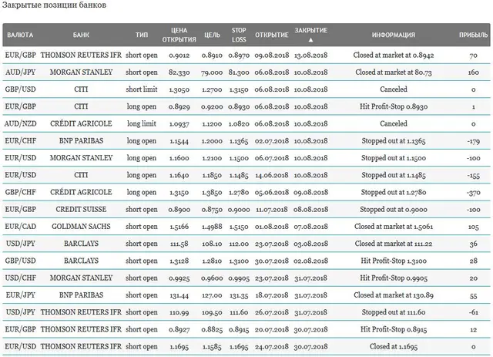Click stop loss value 0.8970
The height and width of the screenshot is (357, 493).
pos(239,56)
